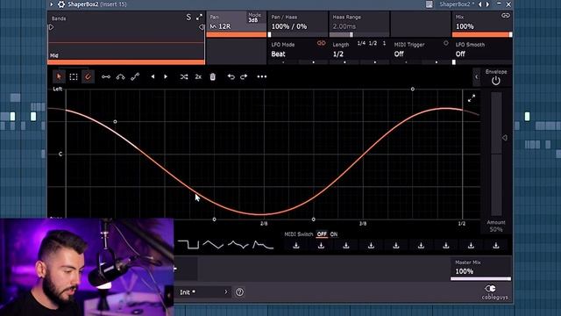Open the MIDI Trigger Off selector
Viewport: 561px width, 316px height.
tap(399, 54)
